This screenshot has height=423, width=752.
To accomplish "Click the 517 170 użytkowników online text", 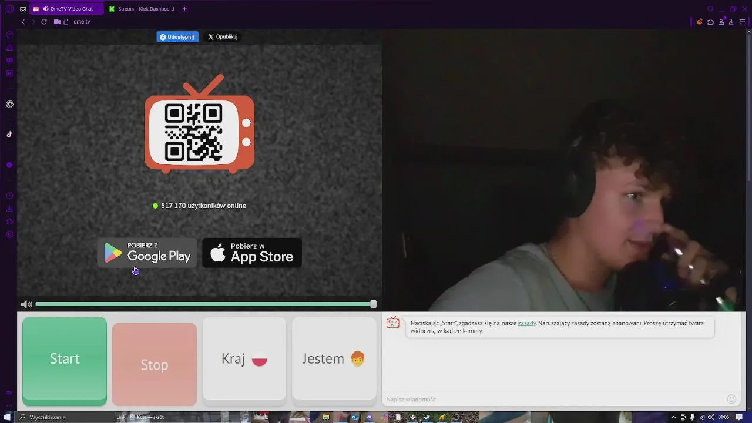I will 203,206.
